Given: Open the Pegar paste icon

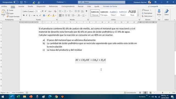Looking at the screenshot, I should pos(3,12).
